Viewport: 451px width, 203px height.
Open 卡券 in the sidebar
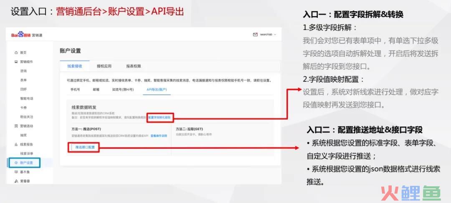pos(23,108)
